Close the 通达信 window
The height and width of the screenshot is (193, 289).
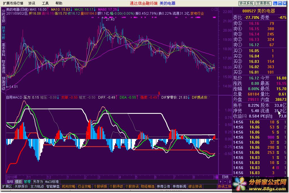point(284,3)
